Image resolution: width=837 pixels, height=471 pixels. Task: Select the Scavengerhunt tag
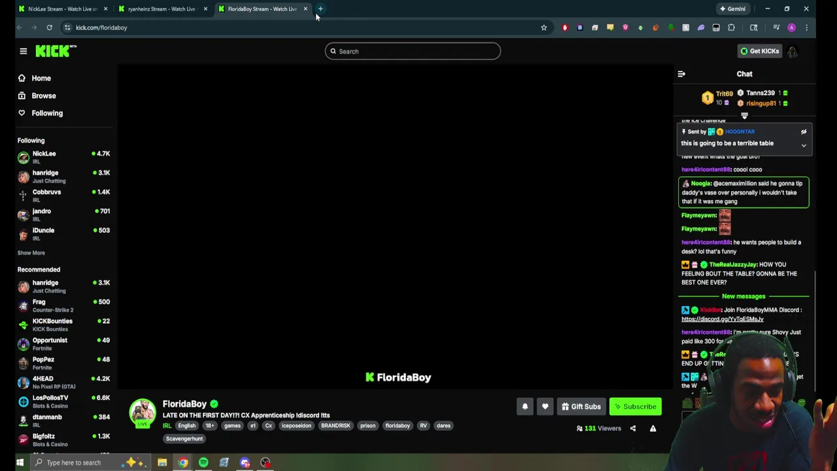click(x=184, y=439)
